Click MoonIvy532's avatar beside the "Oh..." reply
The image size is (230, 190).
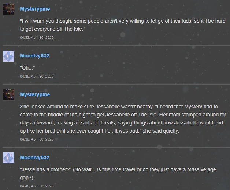click(x=8, y=56)
